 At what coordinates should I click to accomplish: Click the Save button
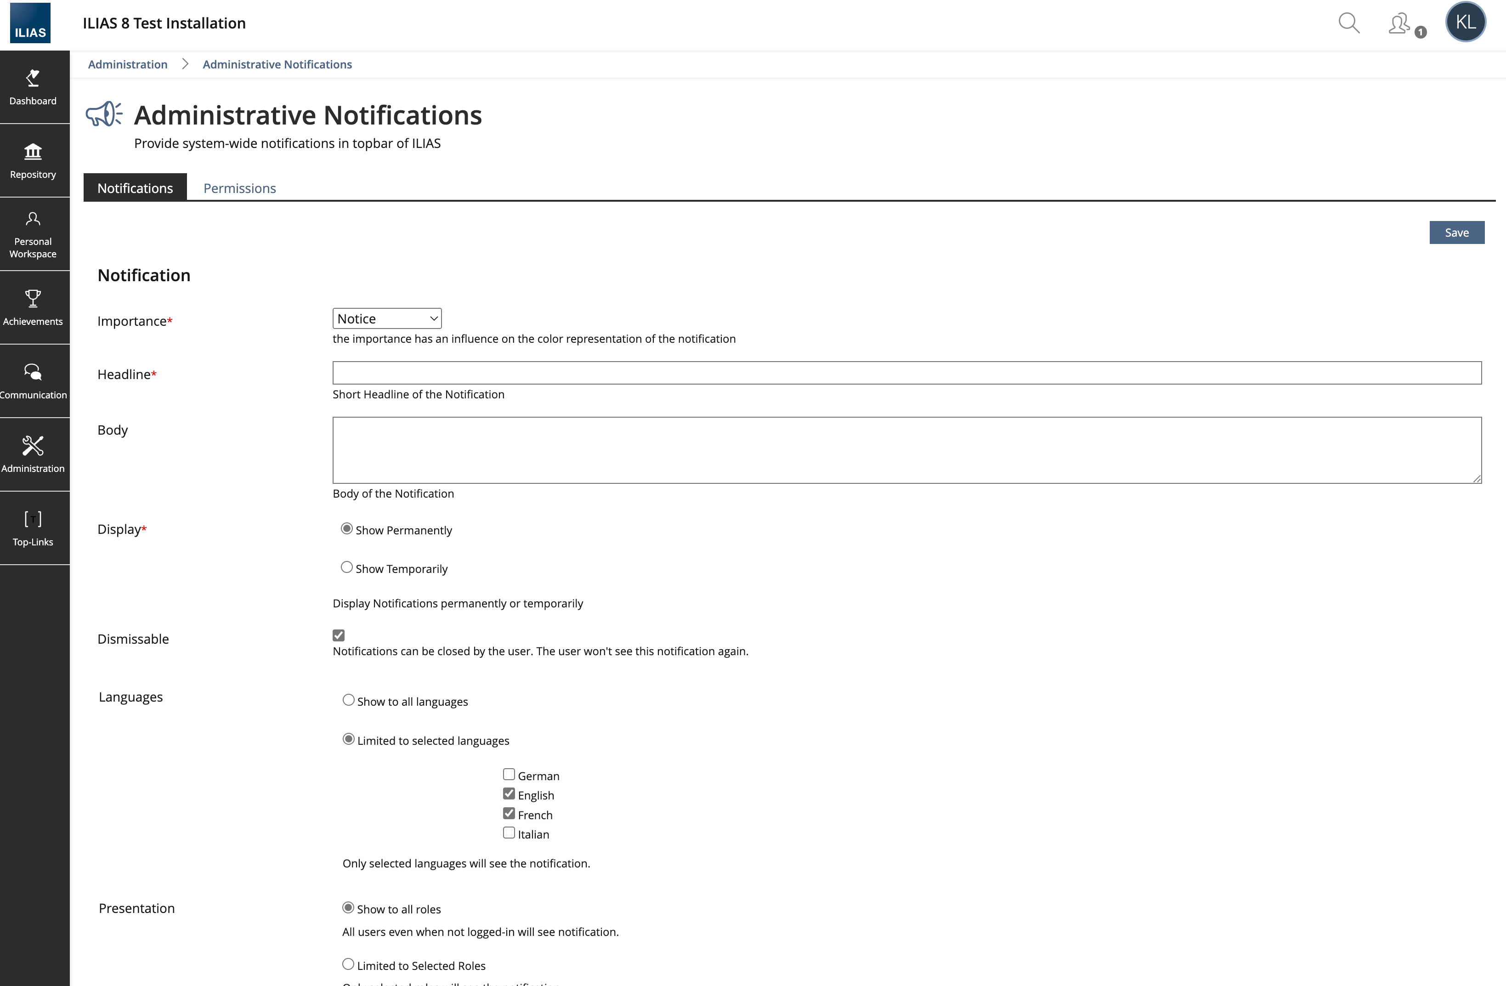pyautogui.click(x=1456, y=232)
